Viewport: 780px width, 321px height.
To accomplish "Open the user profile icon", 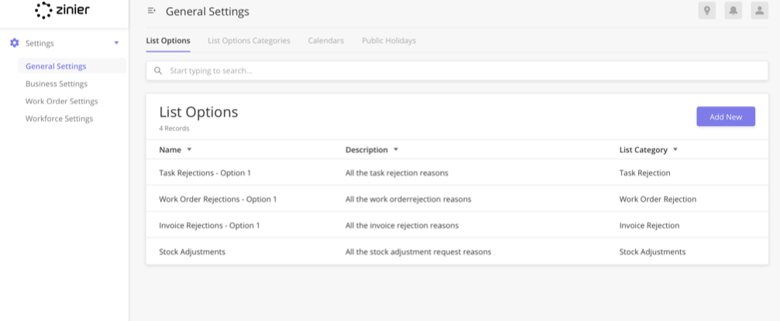I will point(760,11).
